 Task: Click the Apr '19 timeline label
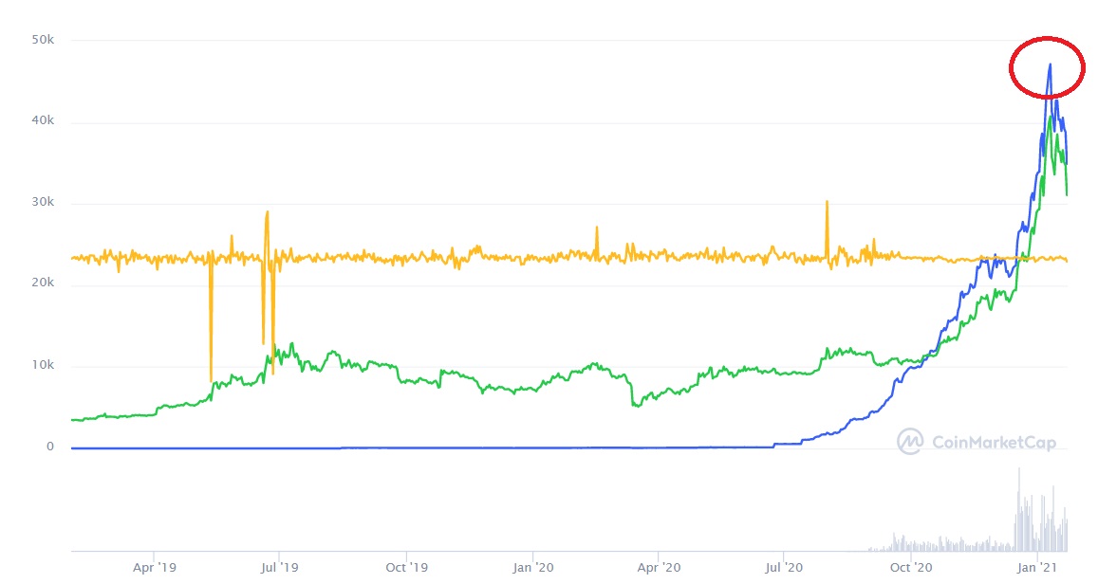coord(154,567)
